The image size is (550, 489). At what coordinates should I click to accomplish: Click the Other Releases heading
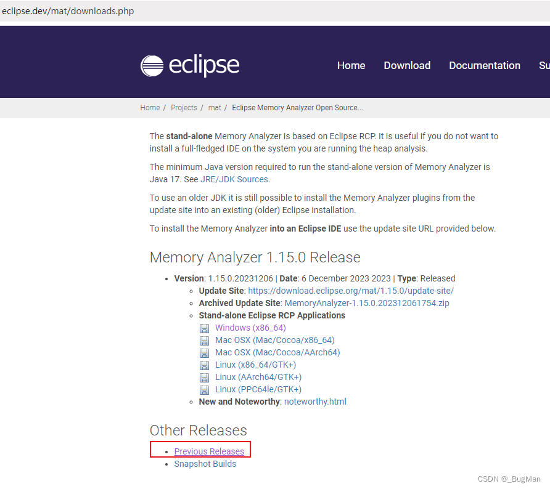(x=198, y=430)
